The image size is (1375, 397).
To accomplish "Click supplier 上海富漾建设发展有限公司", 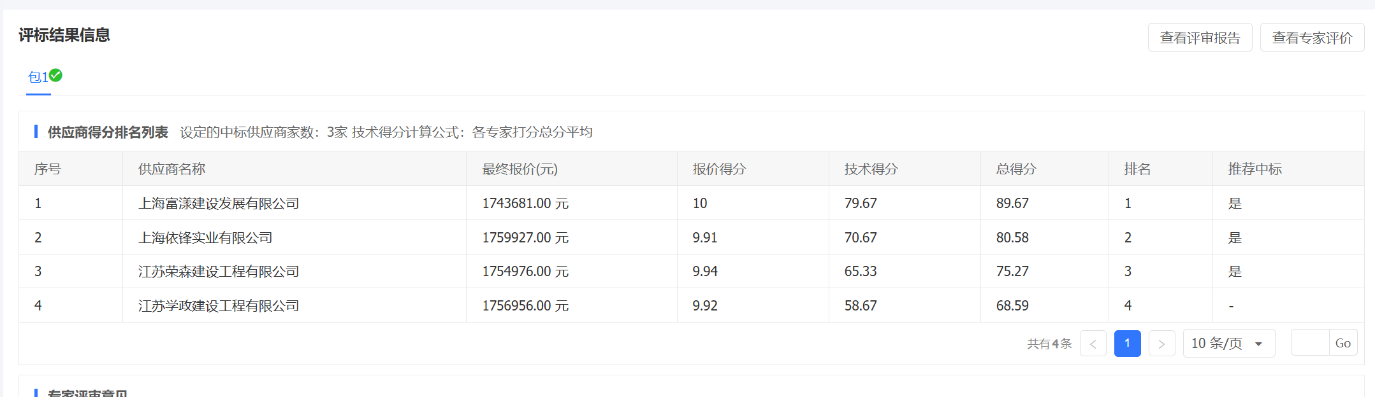I will pyautogui.click(x=219, y=204).
